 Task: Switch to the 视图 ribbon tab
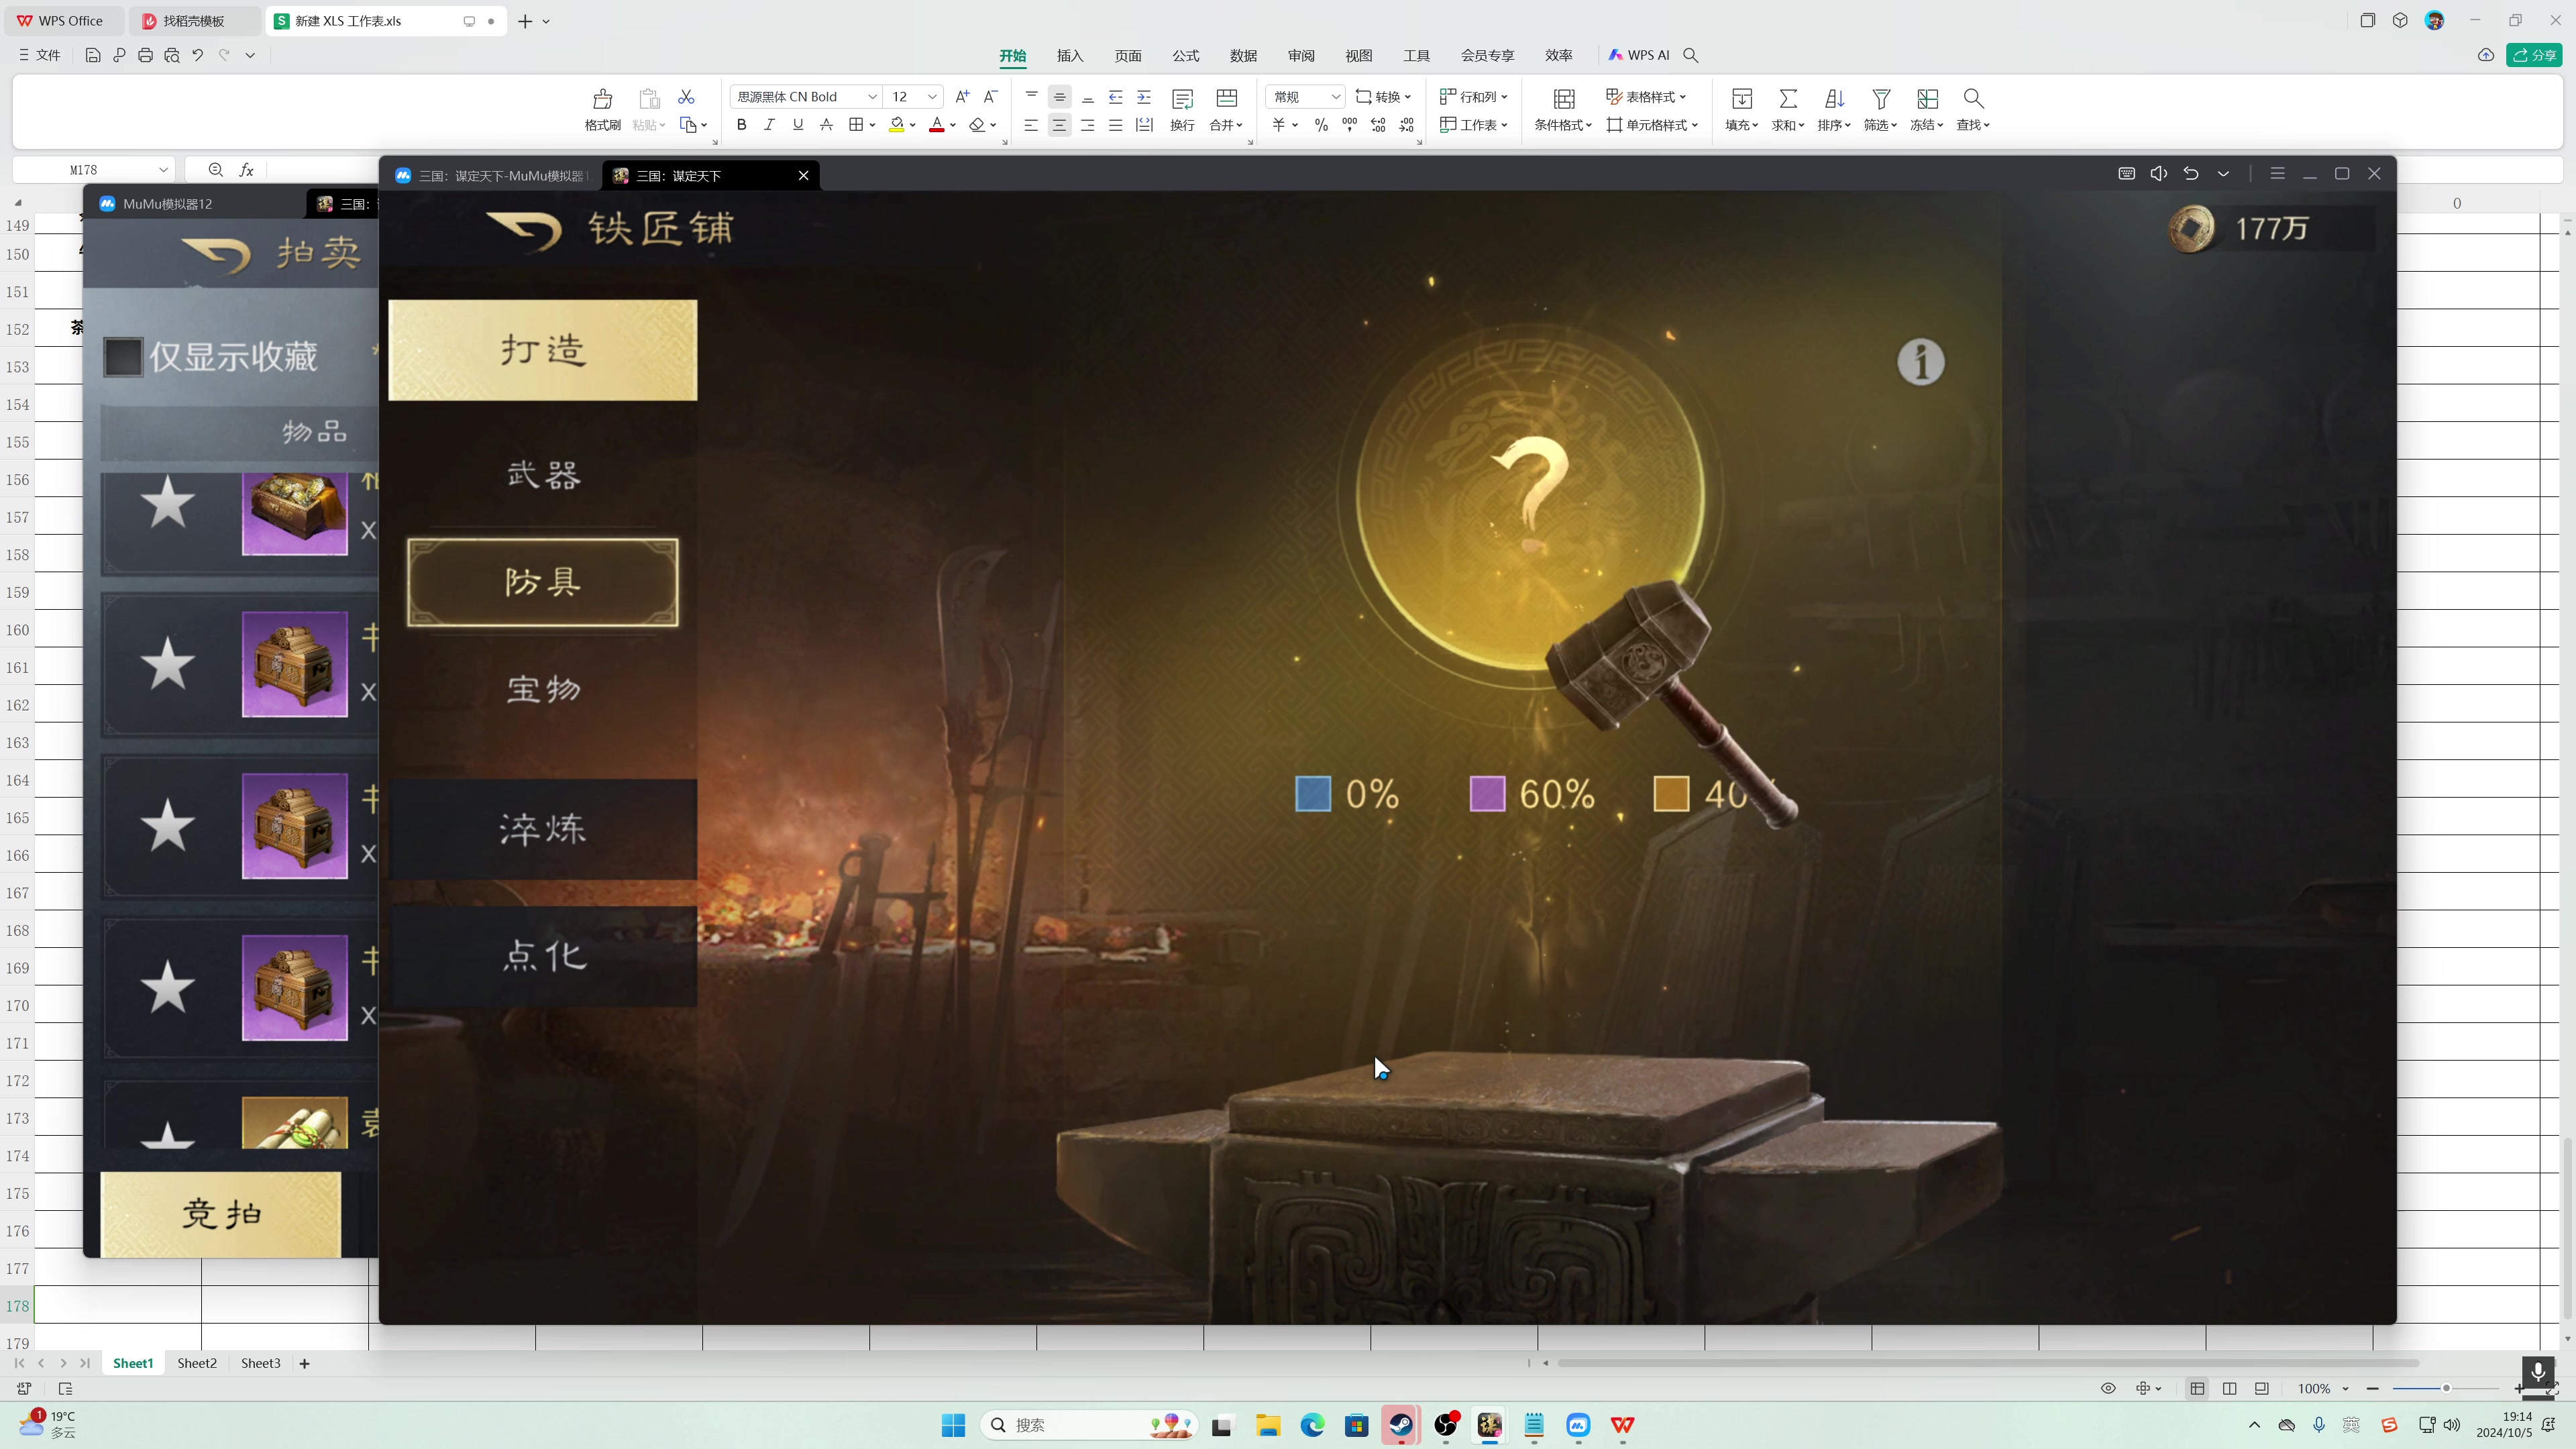[1359, 56]
